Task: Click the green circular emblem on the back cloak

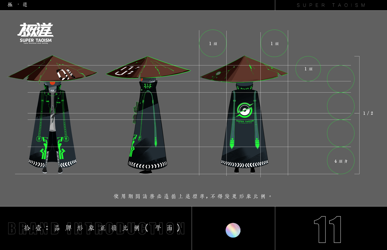Action: [244, 110]
